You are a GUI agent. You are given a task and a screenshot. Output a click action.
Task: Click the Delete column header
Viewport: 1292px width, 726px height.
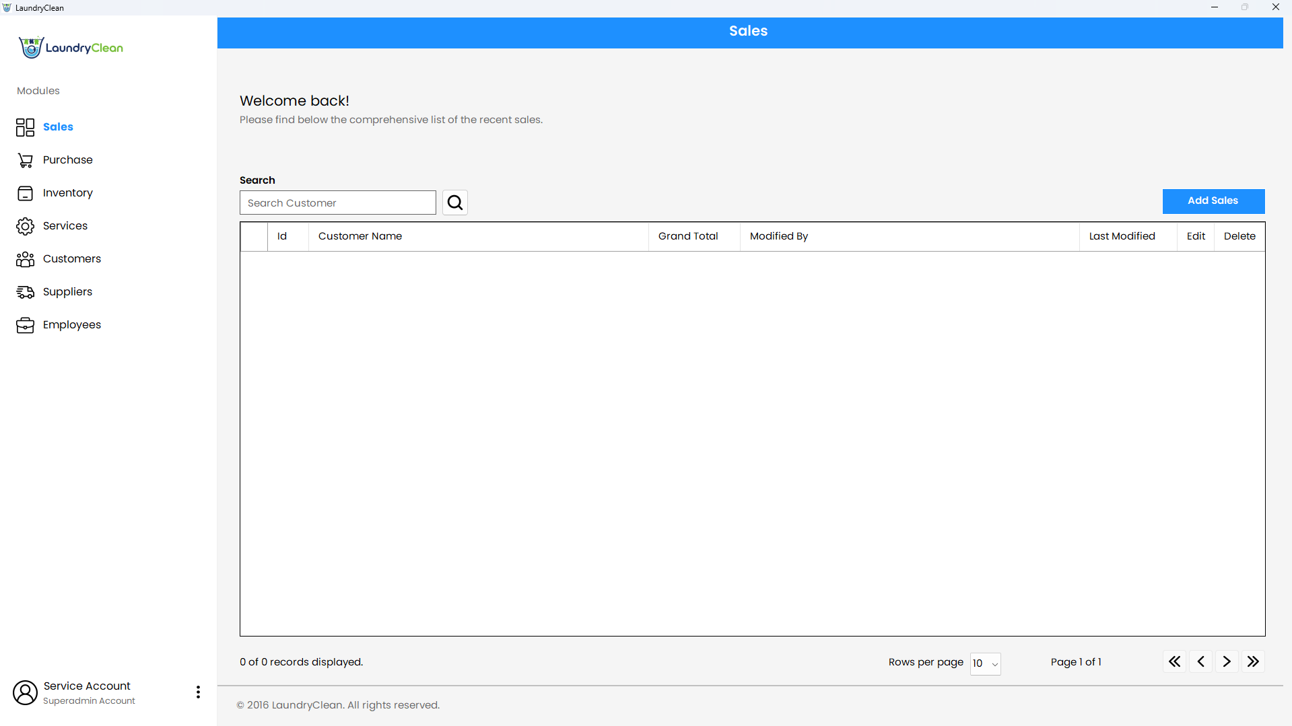(1239, 236)
